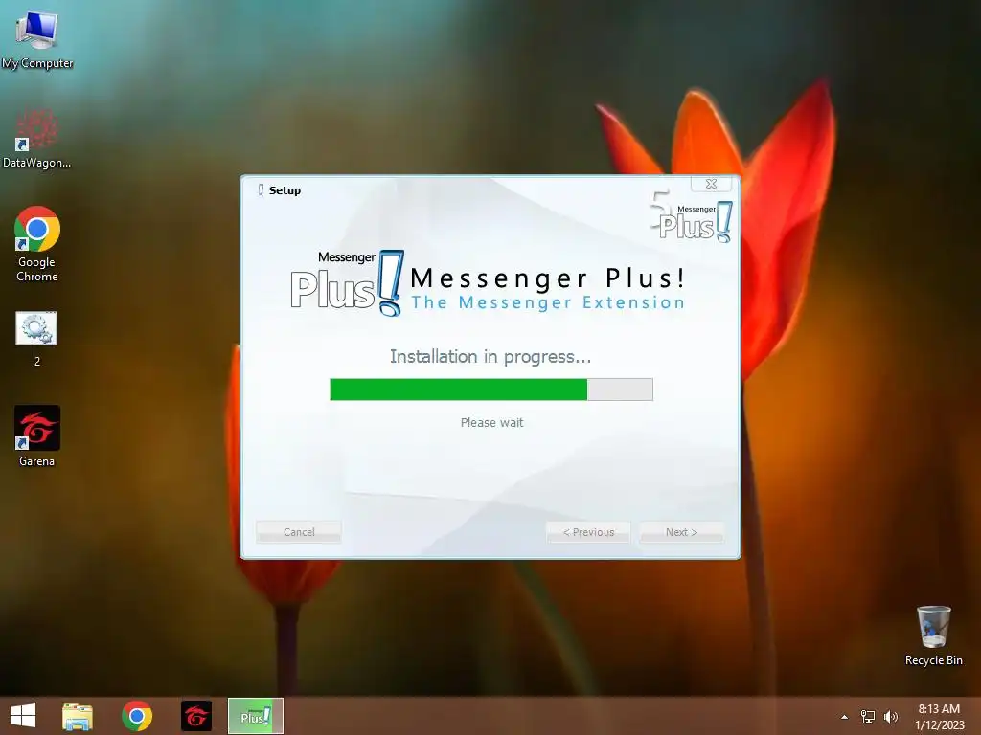This screenshot has width=981, height=735.
Task: Select the DataWagon desktop shortcut
Action: (x=37, y=139)
